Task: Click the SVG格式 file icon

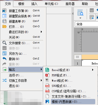Action: point(47,86)
